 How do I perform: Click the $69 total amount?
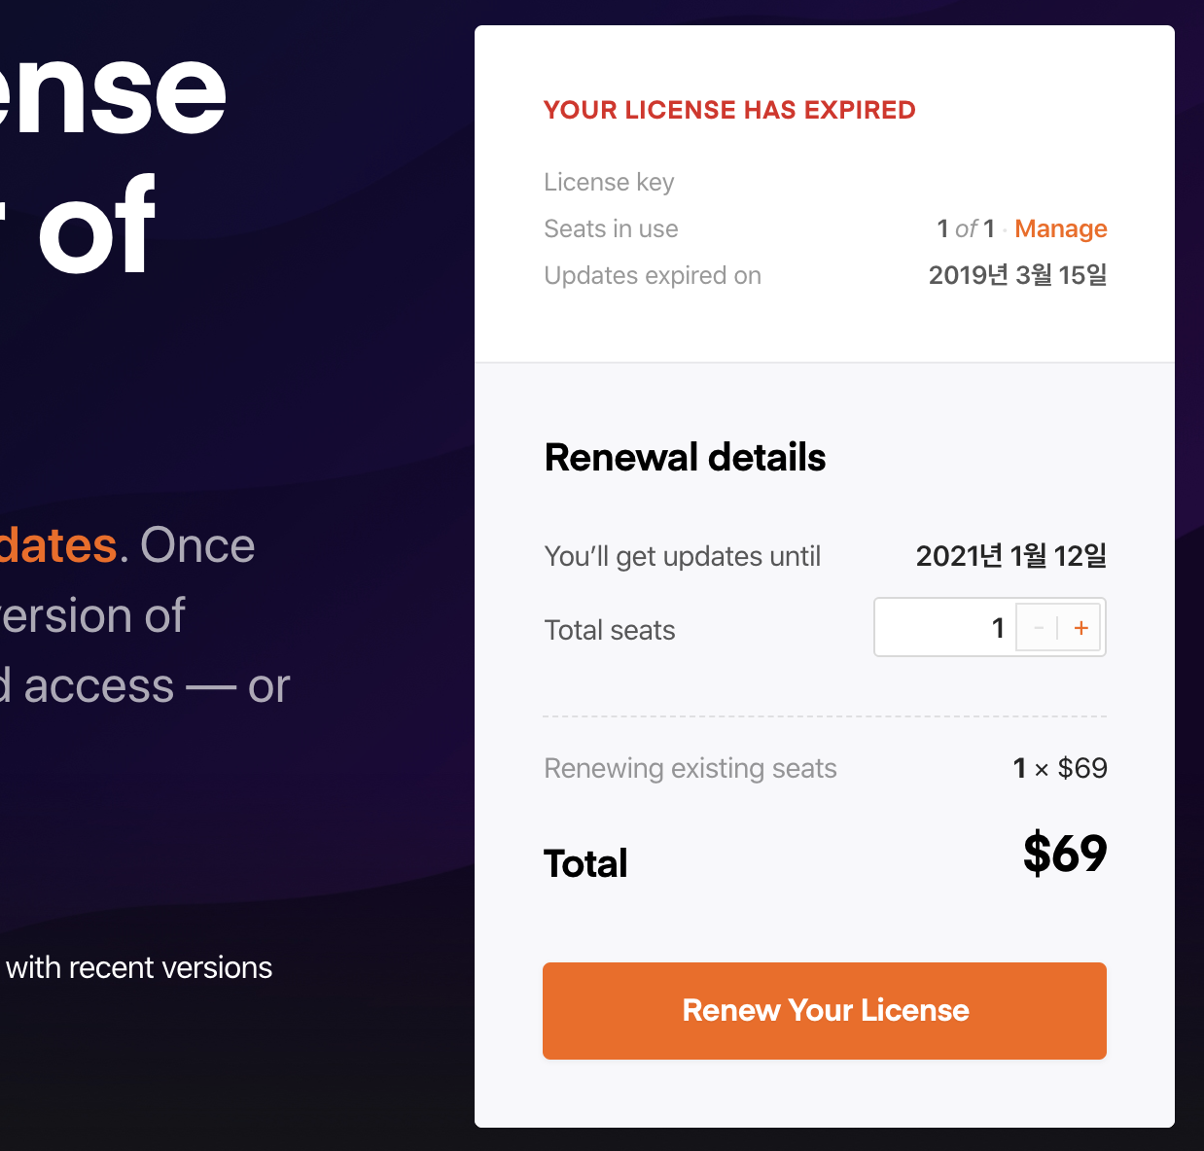1064,854
